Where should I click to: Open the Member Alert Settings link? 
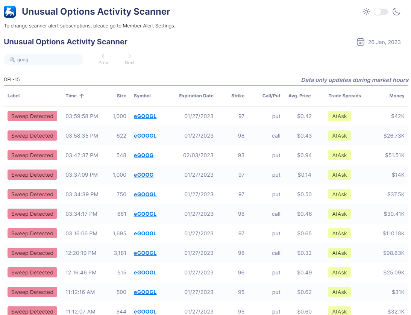(x=149, y=26)
